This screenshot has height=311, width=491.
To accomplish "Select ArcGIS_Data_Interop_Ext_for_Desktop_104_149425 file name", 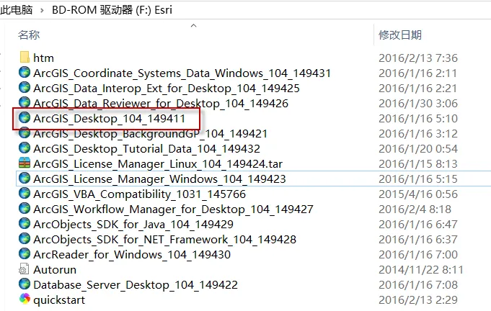I will (167, 89).
